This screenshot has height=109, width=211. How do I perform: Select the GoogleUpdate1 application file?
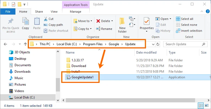(x=82, y=77)
